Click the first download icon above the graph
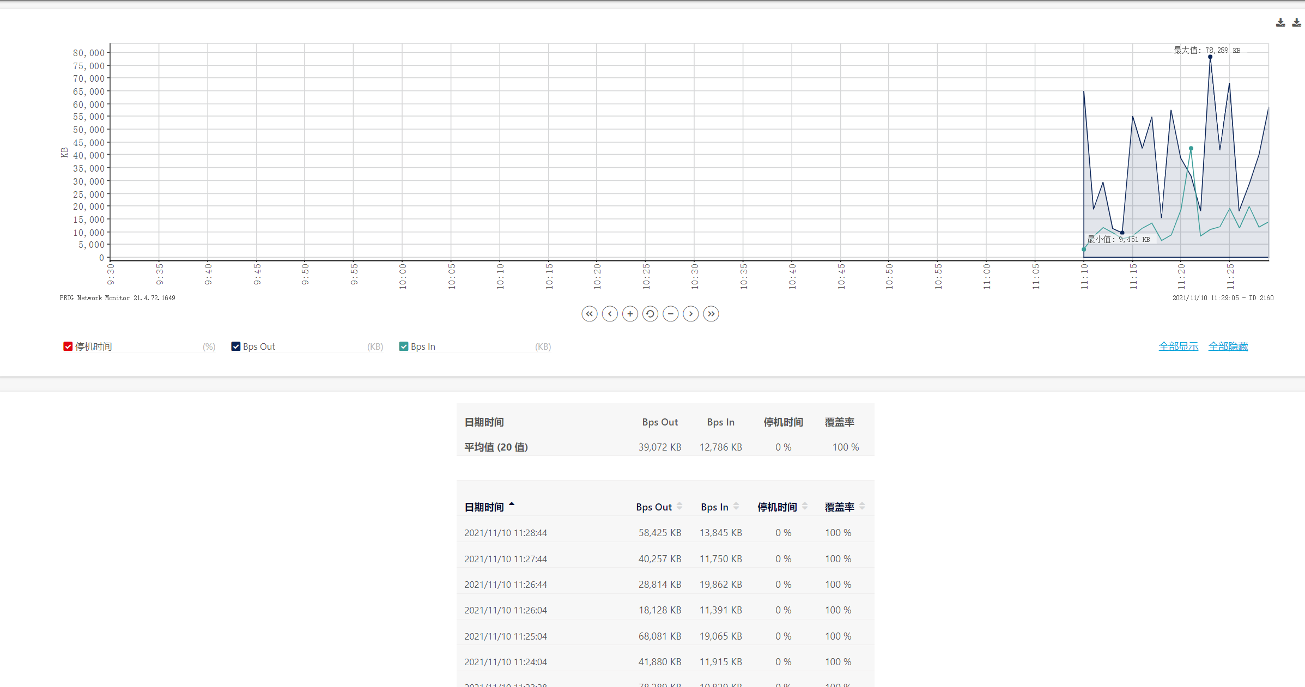Screen dimensions: 1305x687 point(1280,22)
